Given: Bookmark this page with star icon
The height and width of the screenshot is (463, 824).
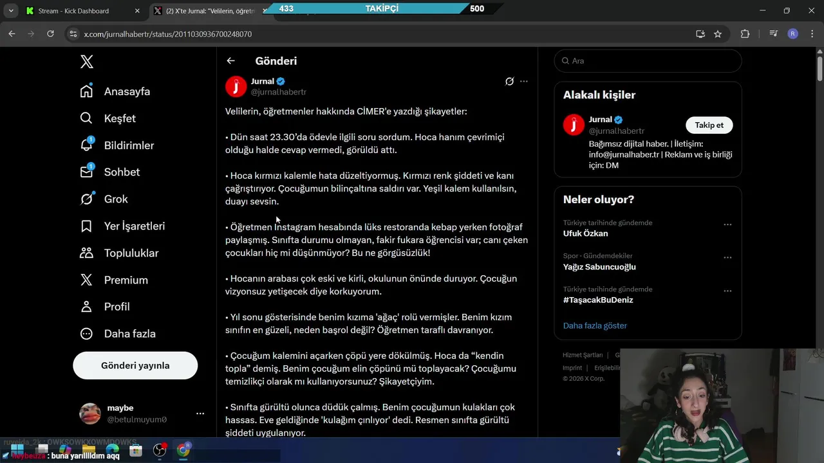Looking at the screenshot, I should point(718,34).
